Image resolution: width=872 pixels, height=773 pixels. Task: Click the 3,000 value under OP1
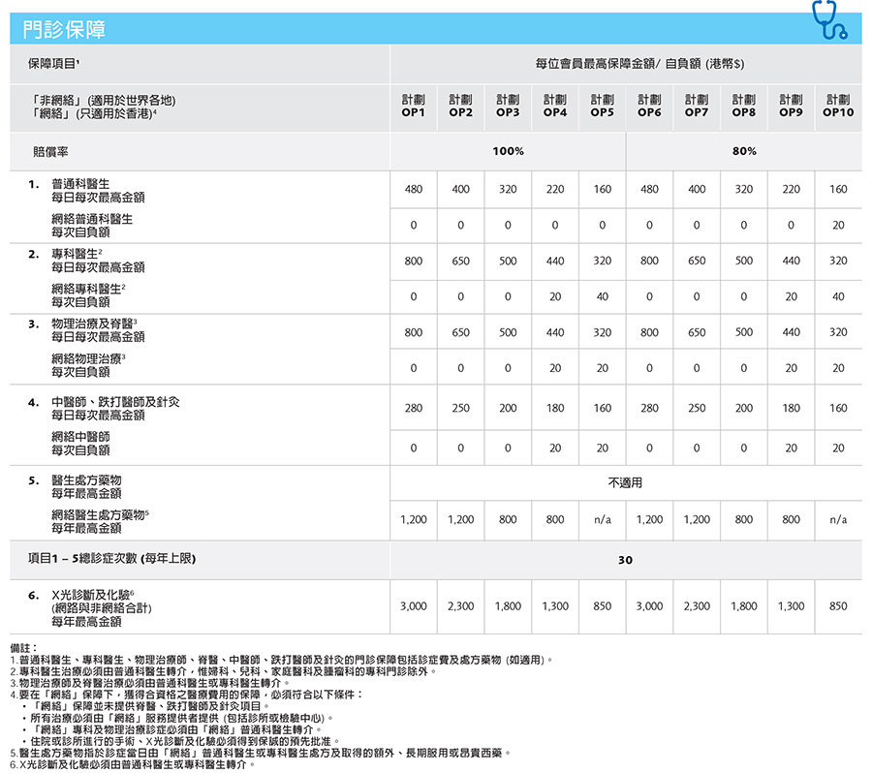tap(414, 606)
